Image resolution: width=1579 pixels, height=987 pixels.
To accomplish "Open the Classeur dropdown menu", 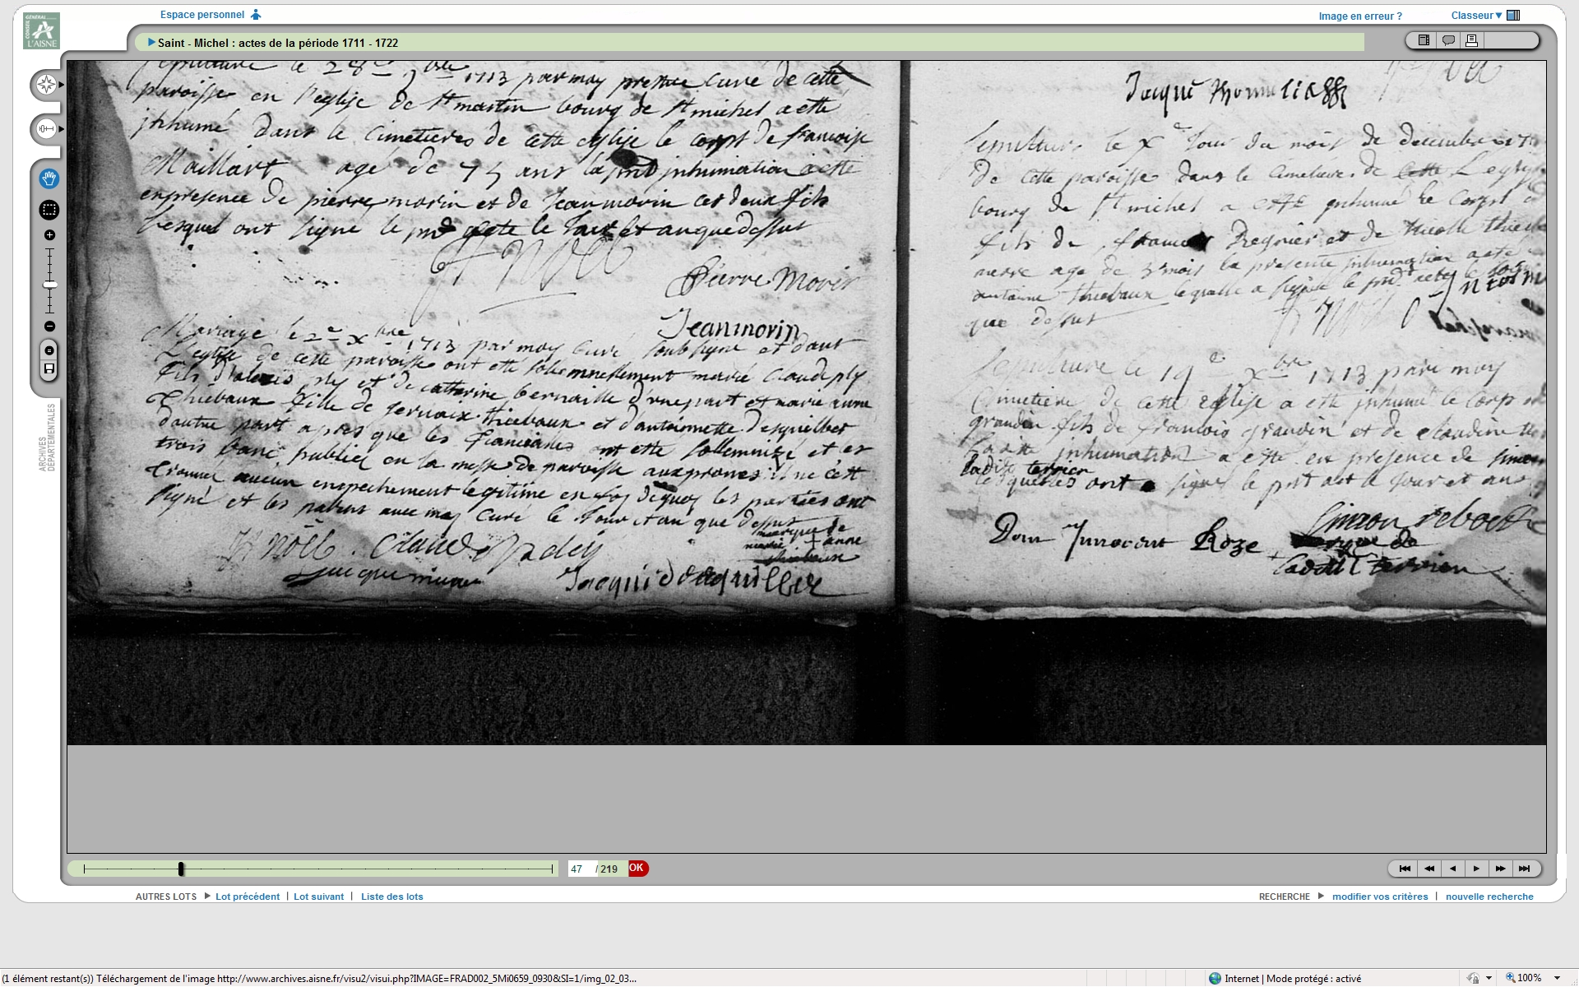I will click(x=1477, y=16).
